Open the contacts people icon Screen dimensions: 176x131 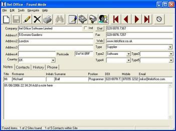click(x=103, y=19)
